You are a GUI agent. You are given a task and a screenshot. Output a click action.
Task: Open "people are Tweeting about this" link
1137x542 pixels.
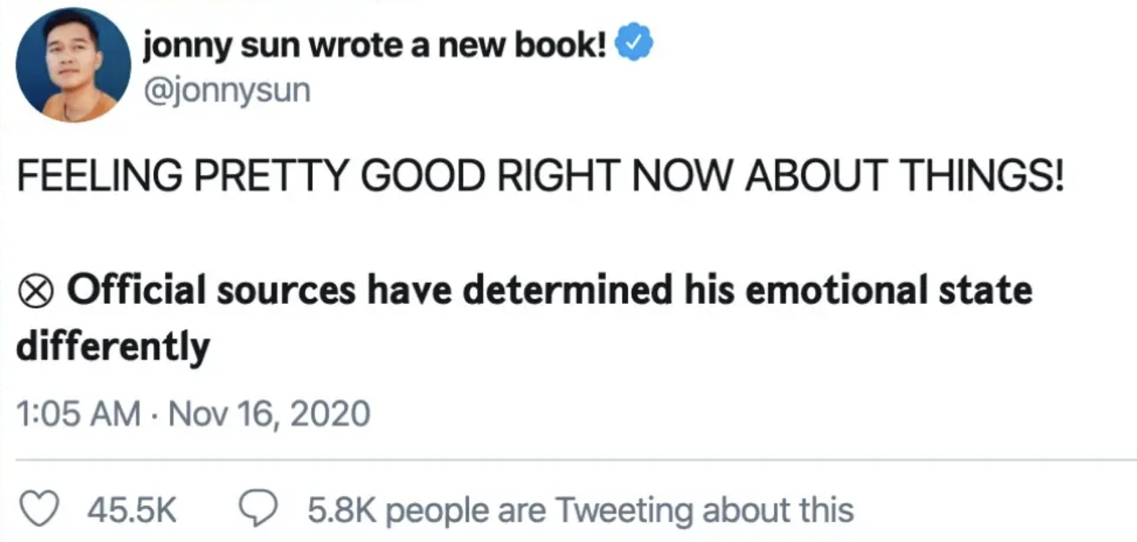[619, 510]
